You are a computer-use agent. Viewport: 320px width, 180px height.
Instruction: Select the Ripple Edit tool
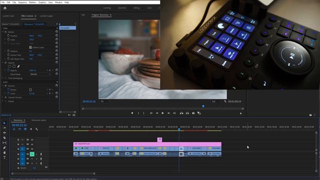pos(4,133)
